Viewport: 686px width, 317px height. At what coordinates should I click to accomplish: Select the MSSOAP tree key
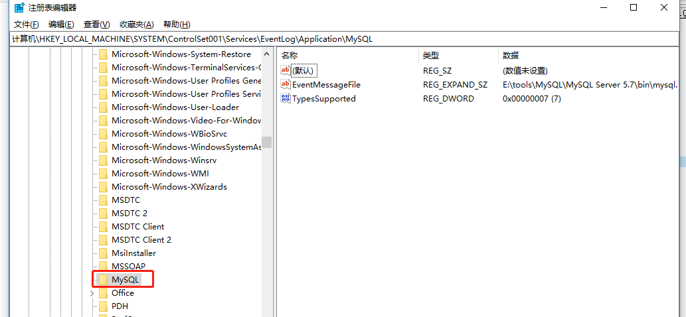coord(128,267)
